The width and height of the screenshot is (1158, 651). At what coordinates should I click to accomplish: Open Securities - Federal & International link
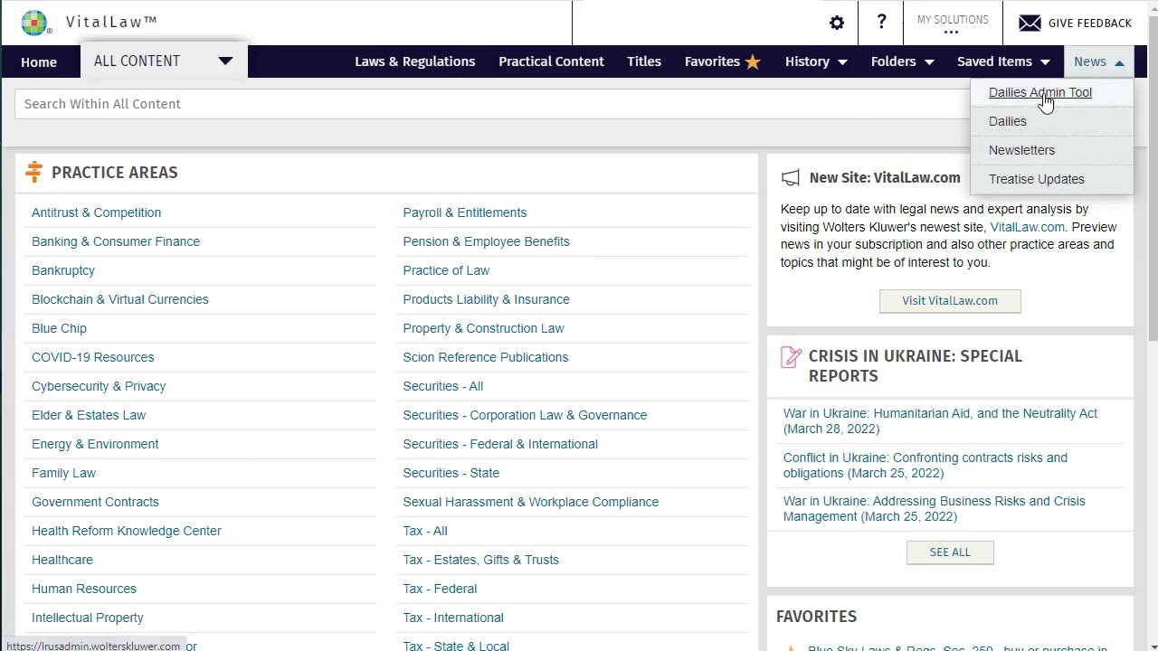500,444
